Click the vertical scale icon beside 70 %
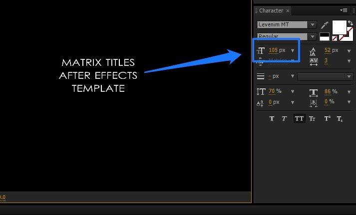Image resolution: width=356 pixels, height=215 pixels. 261,92
